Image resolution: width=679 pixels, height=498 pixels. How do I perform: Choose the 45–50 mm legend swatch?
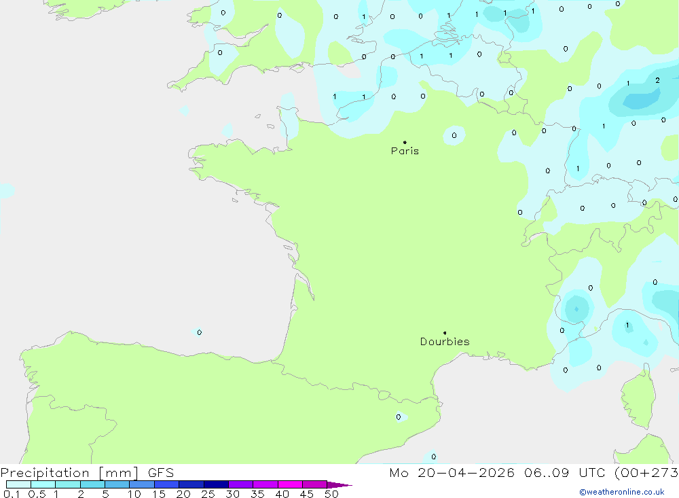click(x=315, y=484)
